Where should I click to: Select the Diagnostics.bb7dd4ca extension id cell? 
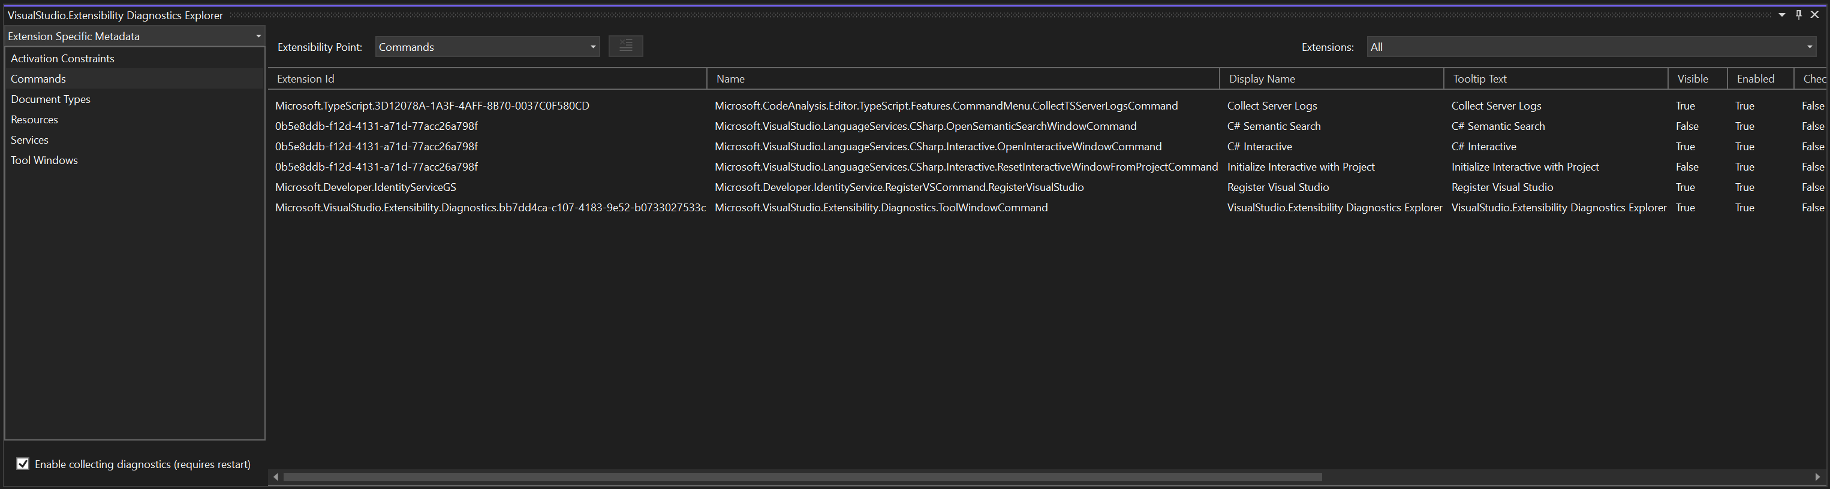(x=490, y=208)
